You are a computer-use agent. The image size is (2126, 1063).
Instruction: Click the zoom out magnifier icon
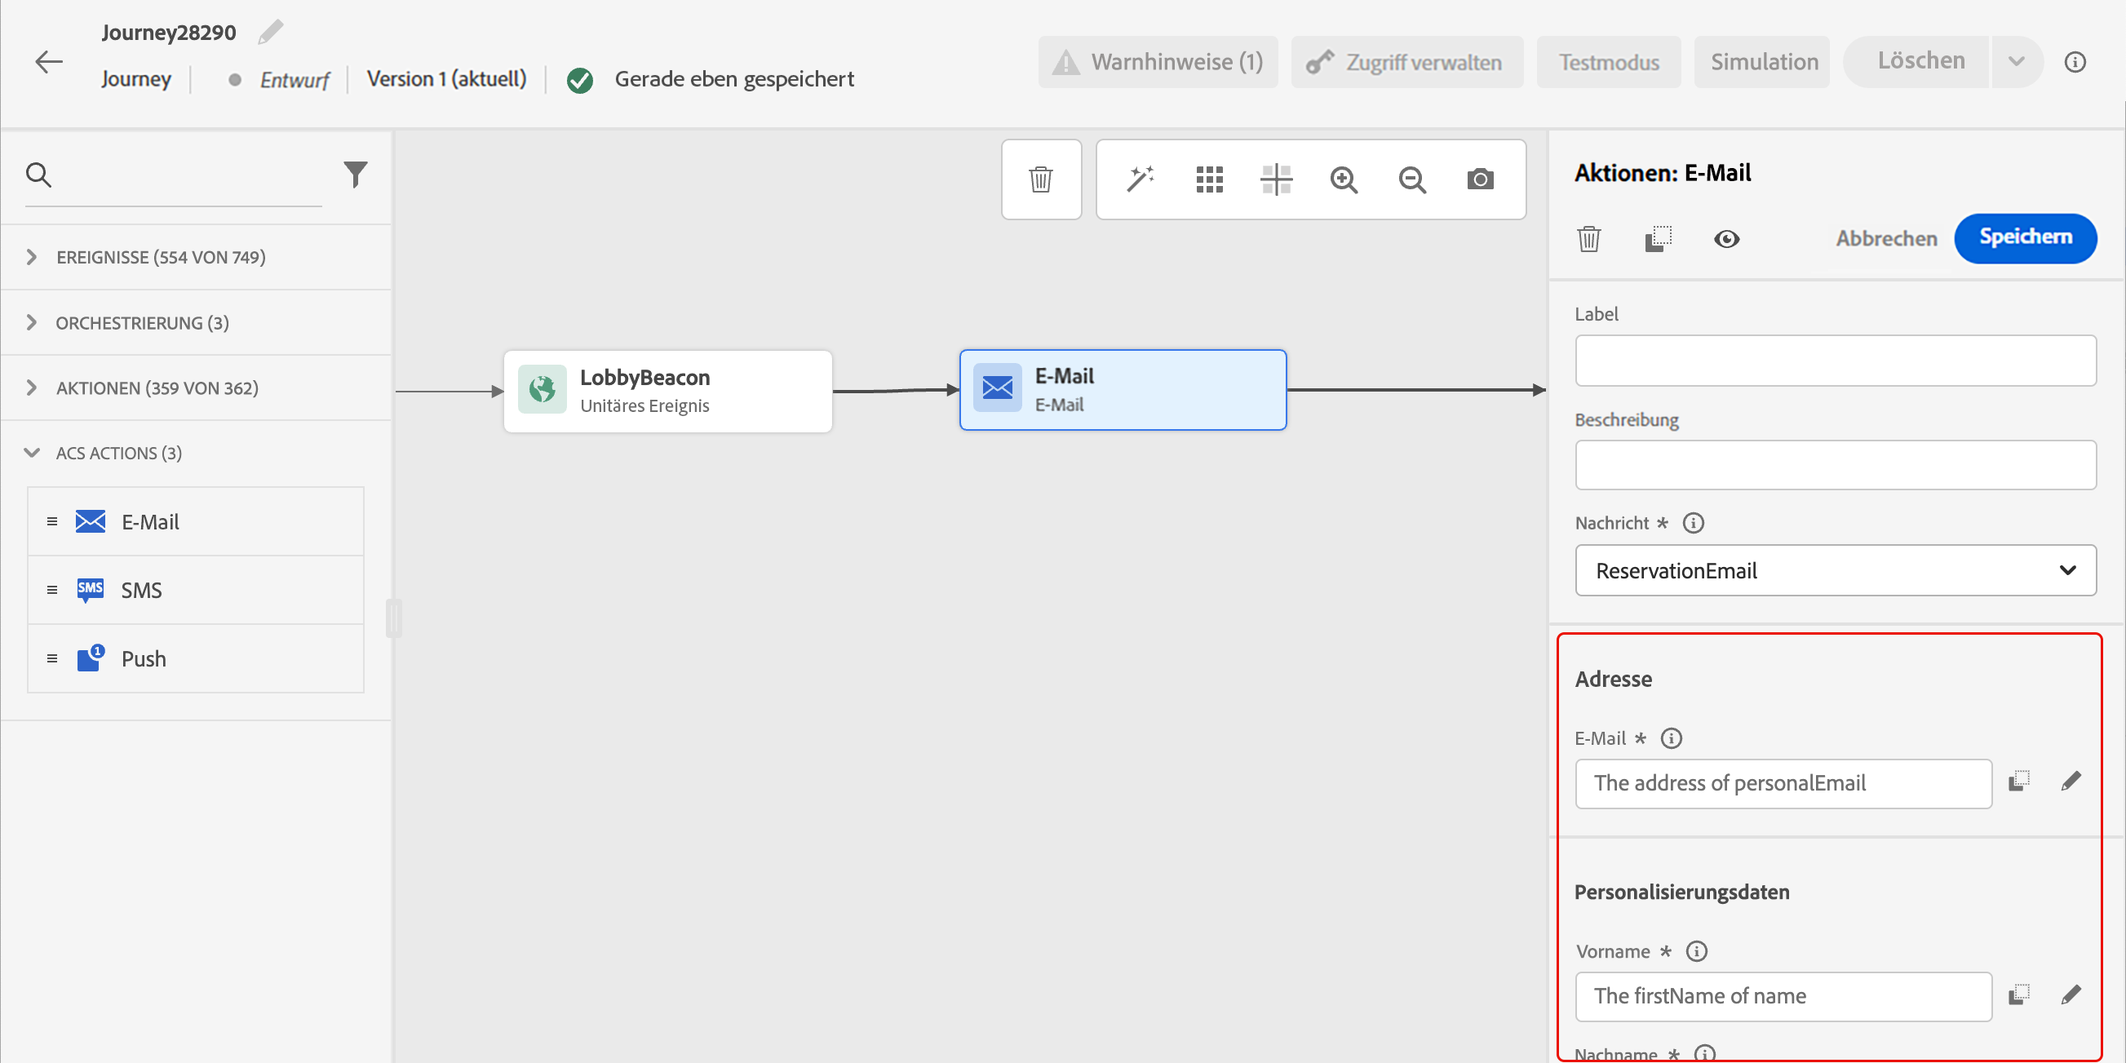pos(1412,179)
